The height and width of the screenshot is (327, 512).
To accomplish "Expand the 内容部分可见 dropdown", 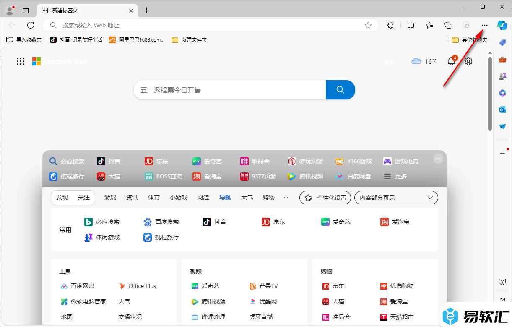I will click(396, 198).
